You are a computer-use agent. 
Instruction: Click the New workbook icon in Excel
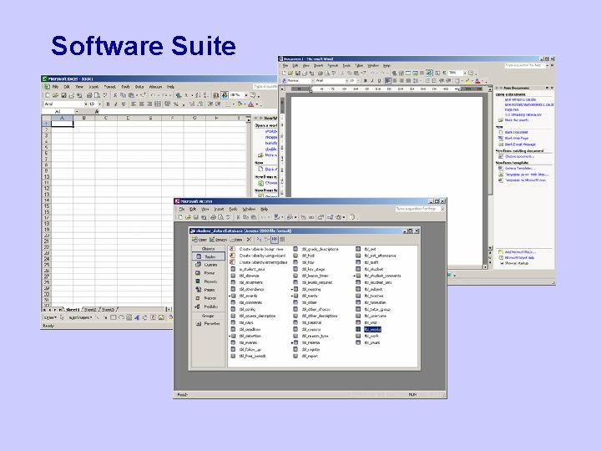point(48,95)
